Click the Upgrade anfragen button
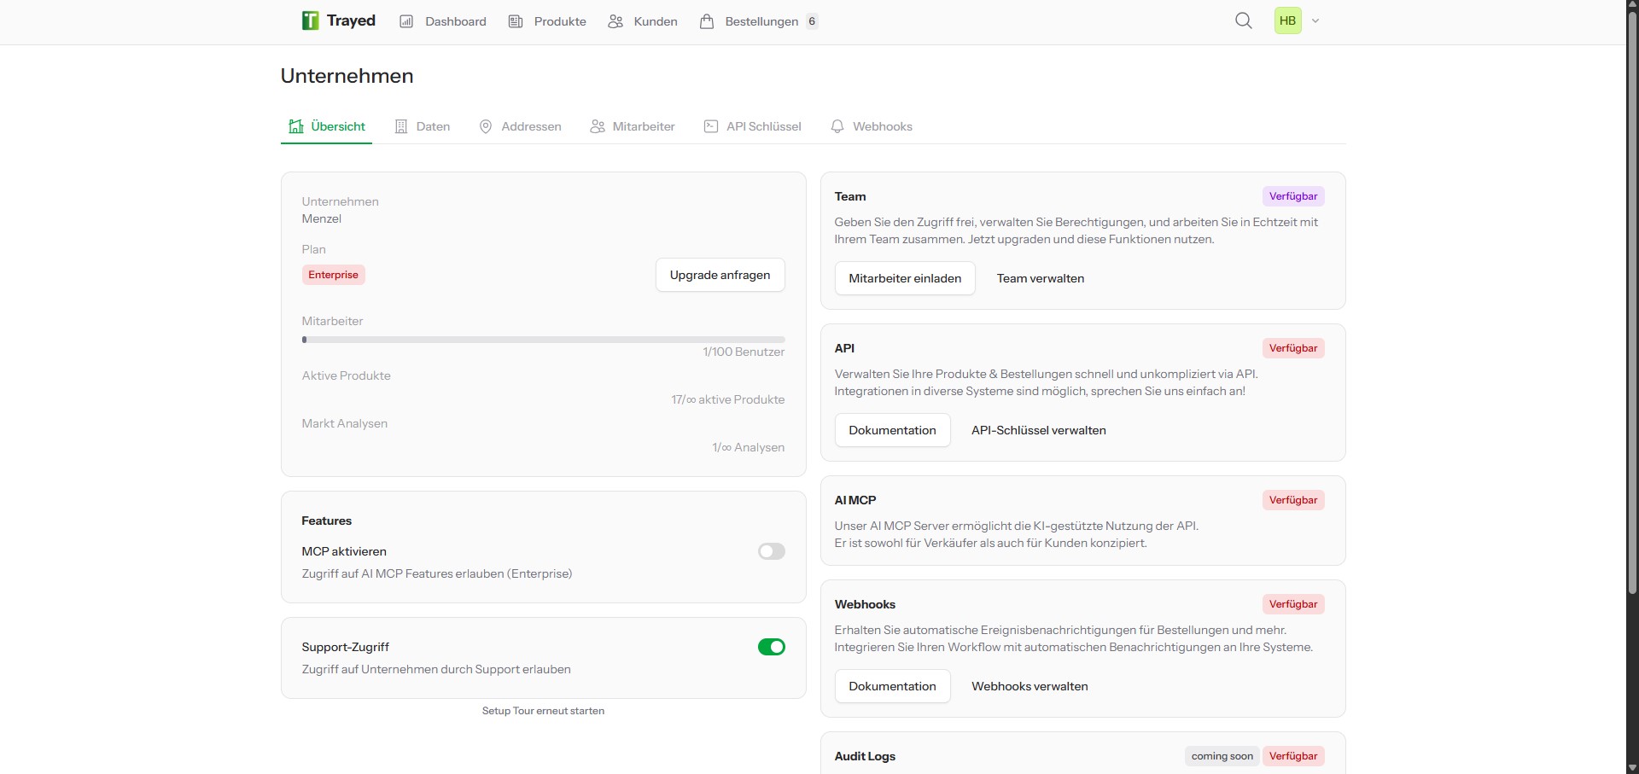Image resolution: width=1639 pixels, height=774 pixels. 720,274
